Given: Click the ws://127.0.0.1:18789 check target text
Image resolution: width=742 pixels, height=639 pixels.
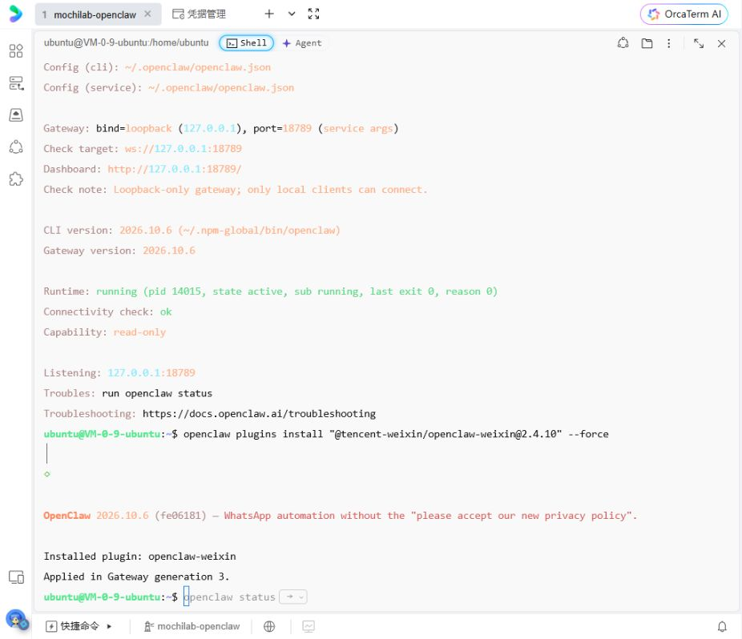Looking at the screenshot, I should click(183, 148).
